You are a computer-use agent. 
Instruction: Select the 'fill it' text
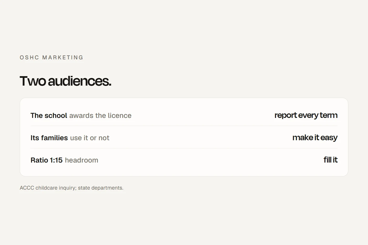(x=331, y=160)
